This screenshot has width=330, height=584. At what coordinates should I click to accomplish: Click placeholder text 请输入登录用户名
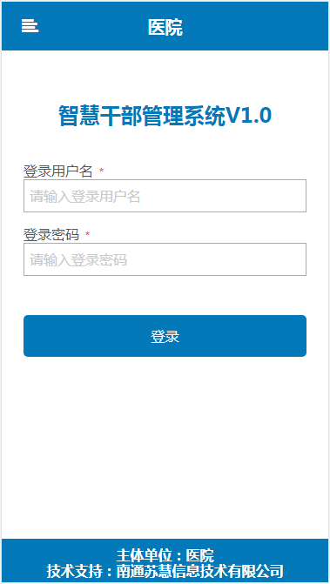pos(85,197)
